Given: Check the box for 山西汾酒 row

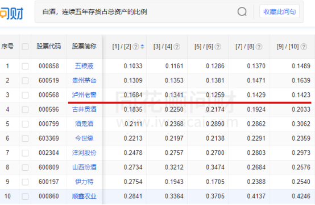Looking at the screenshot, I should click(x=25, y=167).
